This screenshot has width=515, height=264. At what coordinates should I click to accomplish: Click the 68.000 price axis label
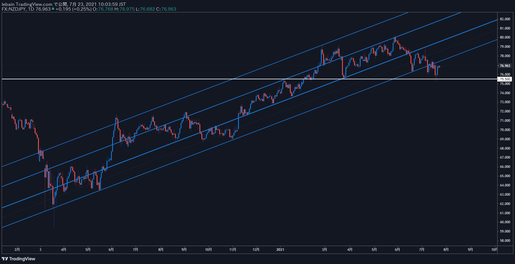(505, 148)
